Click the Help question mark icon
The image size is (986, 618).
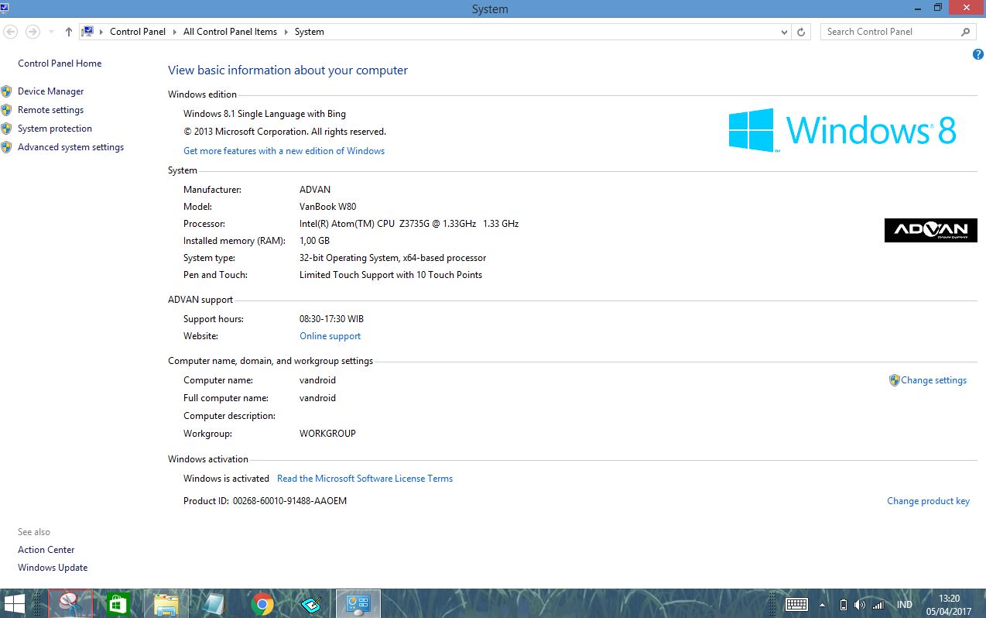977,54
